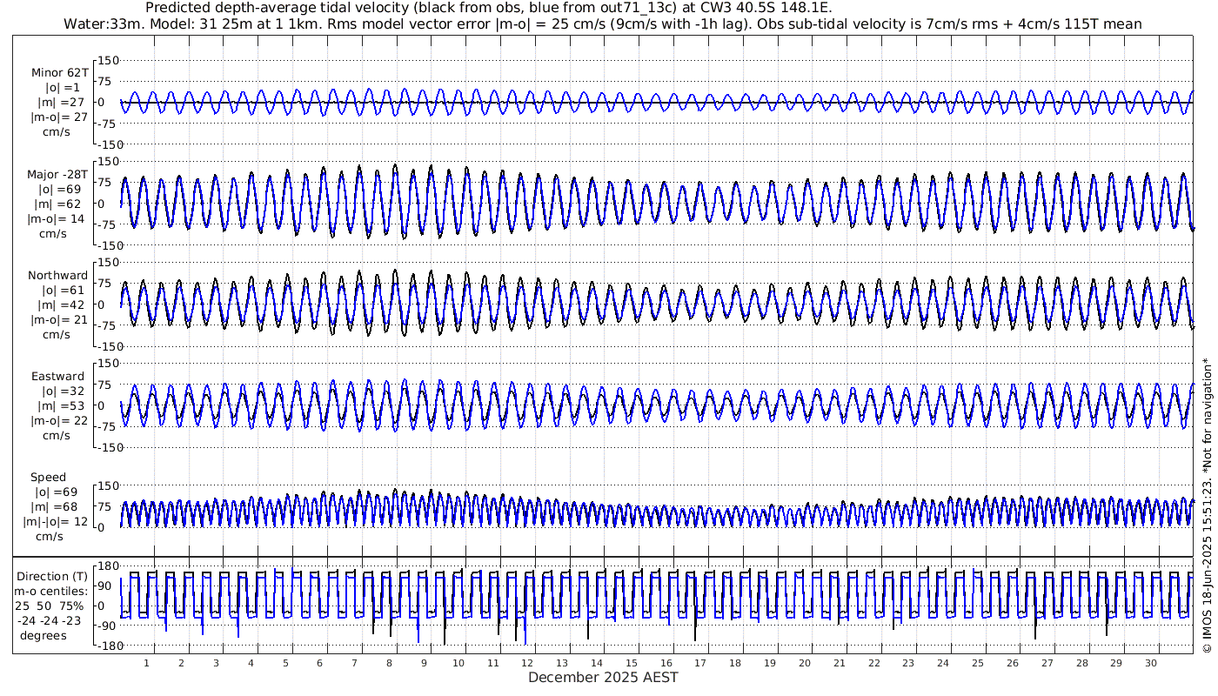The height and width of the screenshot is (696, 1218).
Task: Click the 'Speed' panel label
Action: pyautogui.click(x=48, y=478)
